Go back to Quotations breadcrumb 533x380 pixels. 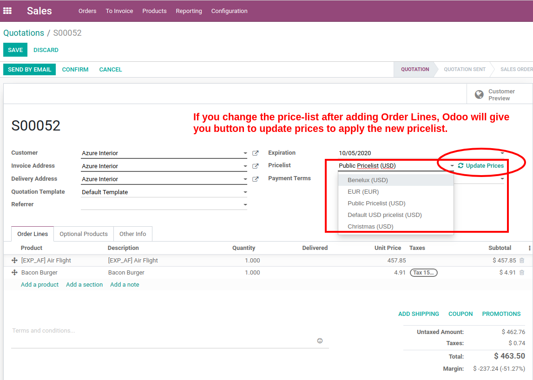click(x=24, y=33)
